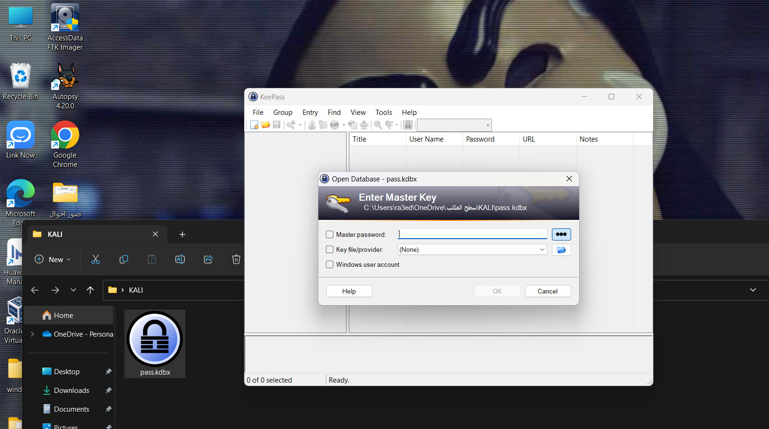The height and width of the screenshot is (429, 769).
Task: Click the Cancel button
Action: coord(548,291)
